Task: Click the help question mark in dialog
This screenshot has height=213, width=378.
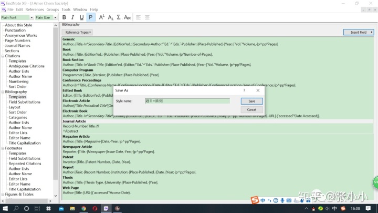Action: click(244, 90)
